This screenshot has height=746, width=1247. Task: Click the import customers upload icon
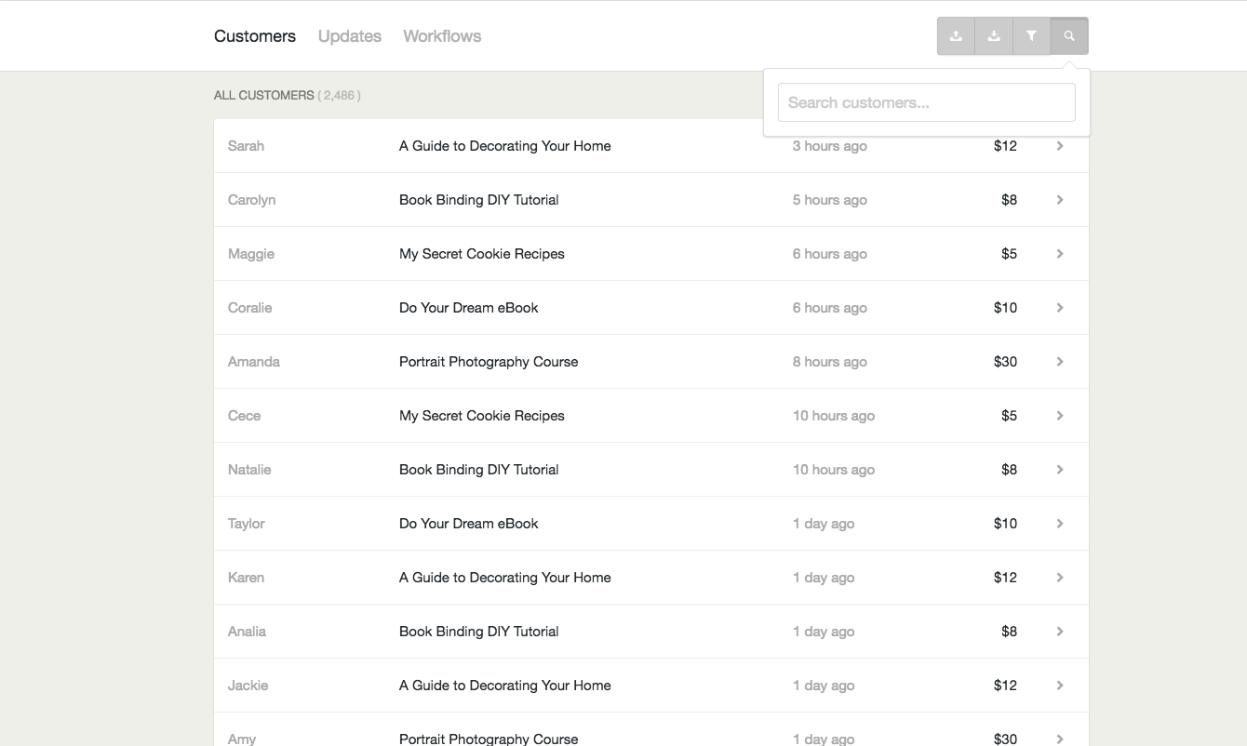pos(956,35)
